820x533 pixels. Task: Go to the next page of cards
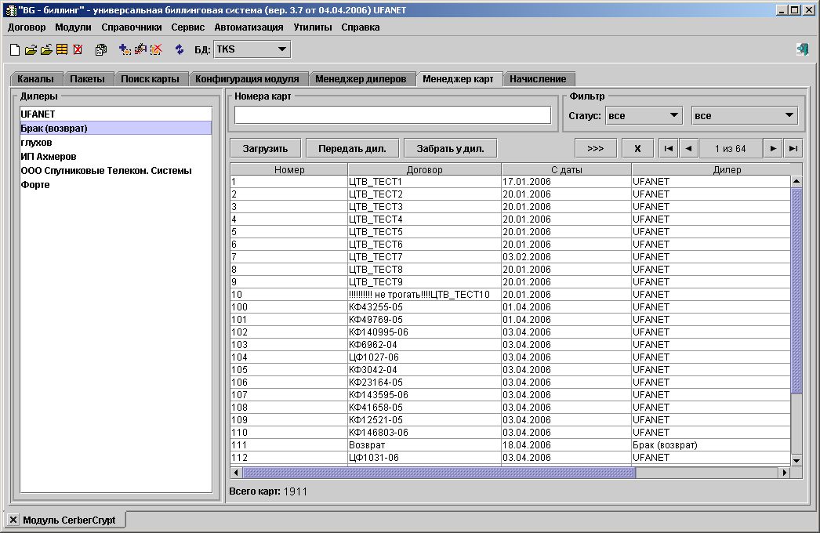point(774,148)
